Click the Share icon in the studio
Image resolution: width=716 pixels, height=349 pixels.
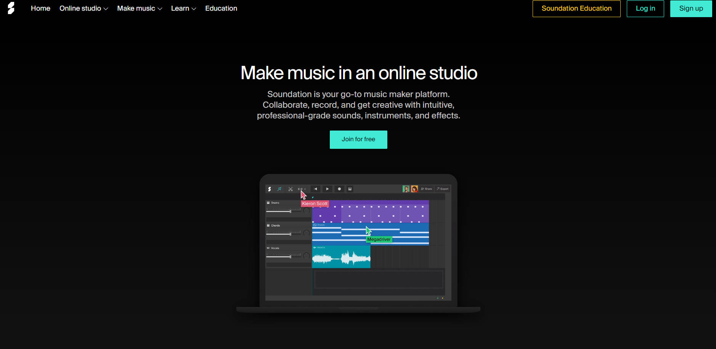point(427,188)
